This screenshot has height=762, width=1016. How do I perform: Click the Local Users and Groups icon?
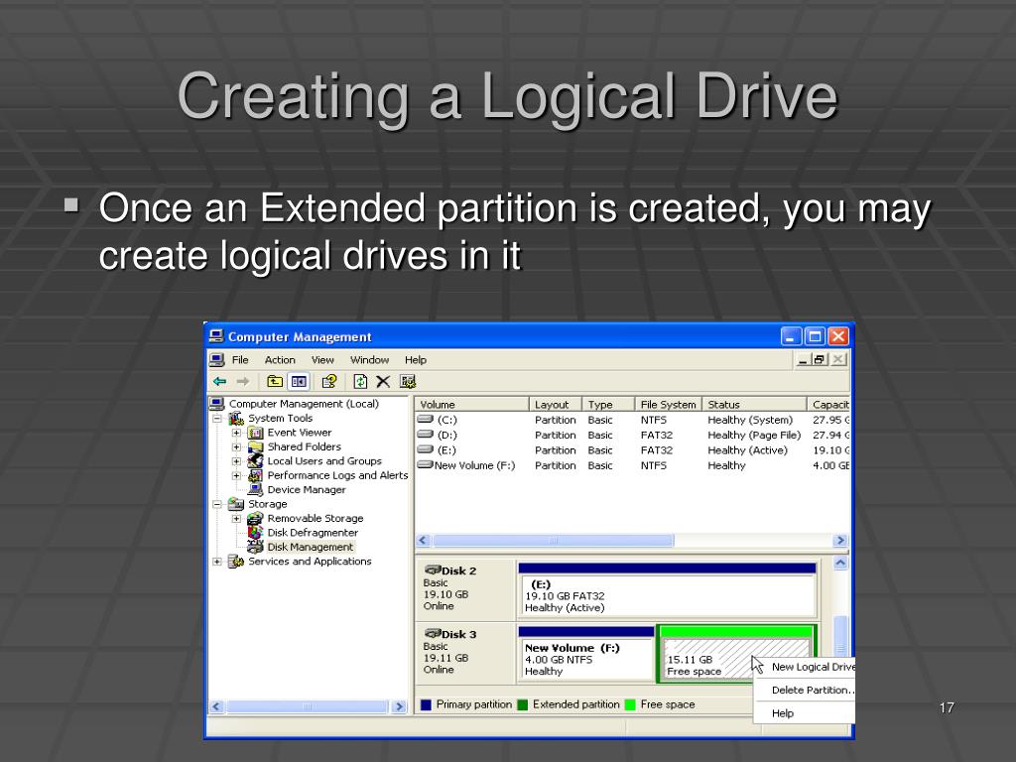(255, 461)
